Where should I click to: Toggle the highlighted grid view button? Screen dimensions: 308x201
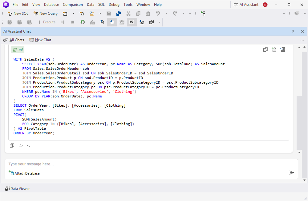[112, 22]
